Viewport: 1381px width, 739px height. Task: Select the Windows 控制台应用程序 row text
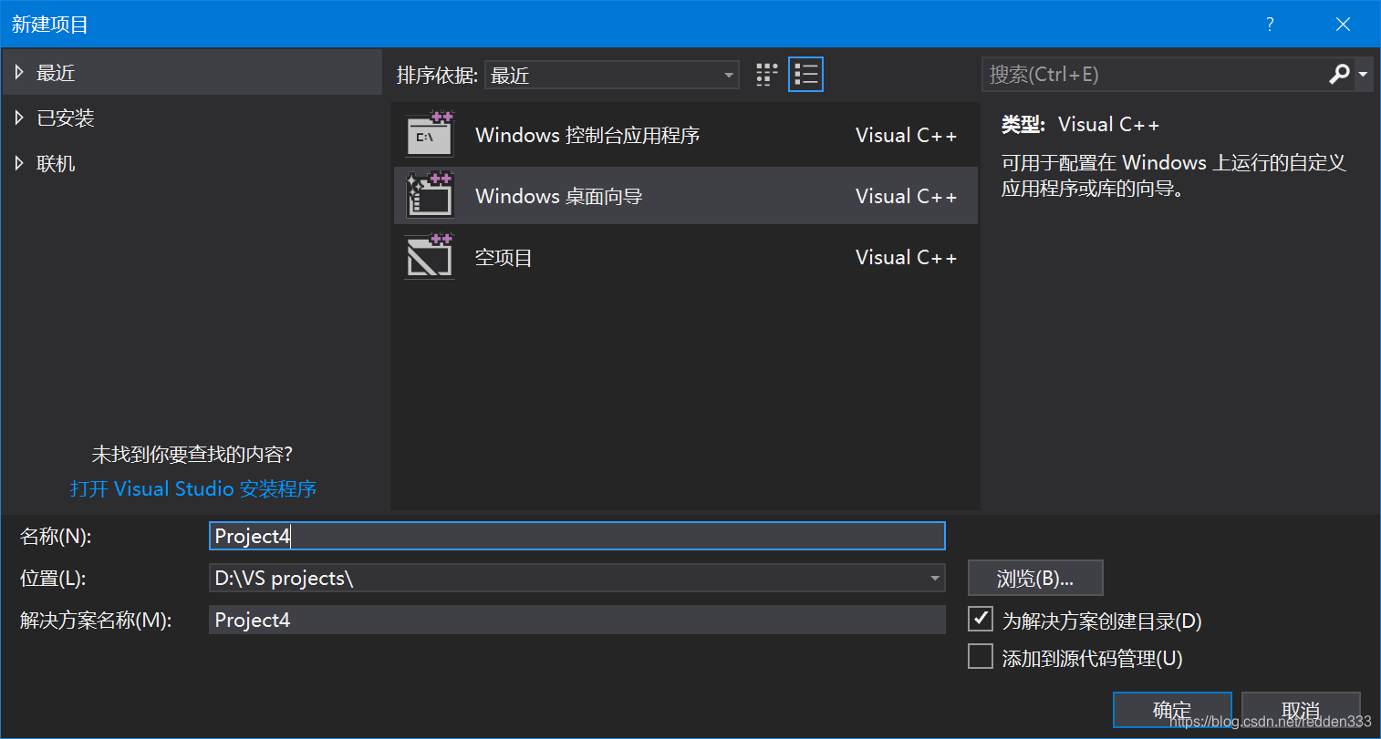[587, 136]
